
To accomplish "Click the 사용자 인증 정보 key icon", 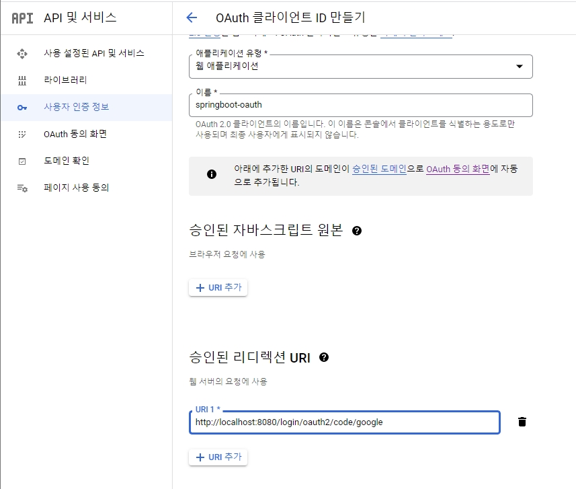I will (x=22, y=108).
